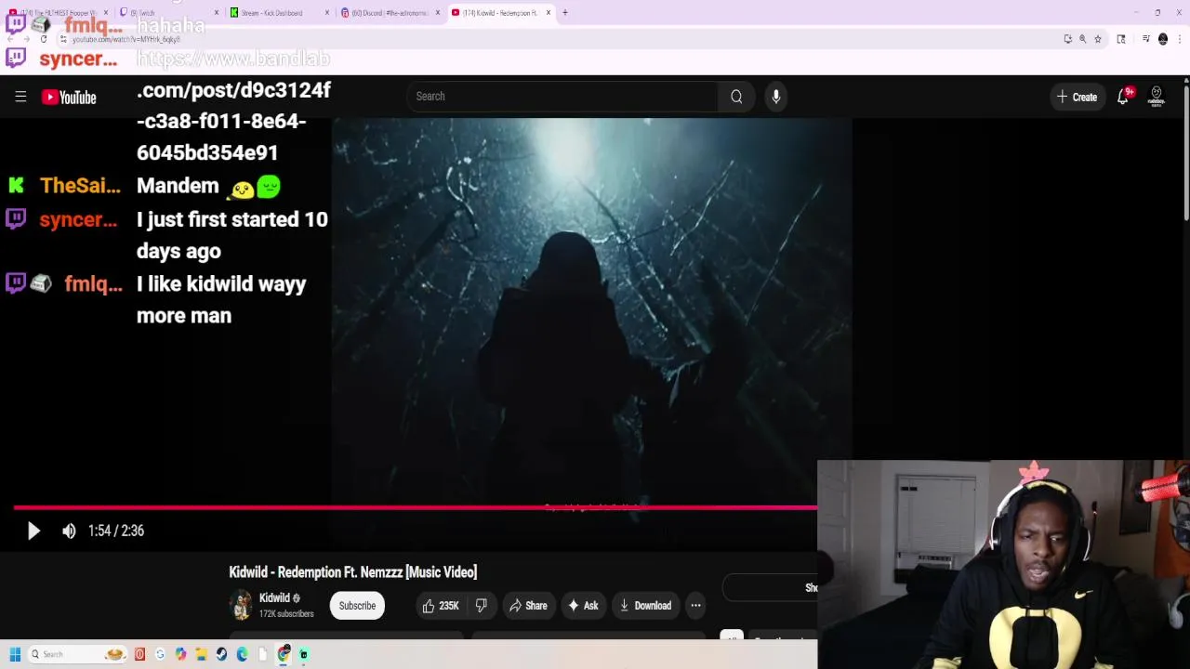The height and width of the screenshot is (669, 1190).
Task: Open the YouTube guide hamburger menu
Action: (20, 97)
